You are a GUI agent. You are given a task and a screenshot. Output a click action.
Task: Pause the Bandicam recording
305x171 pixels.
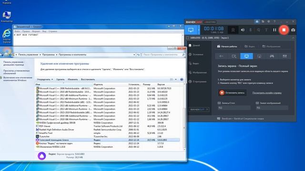click(x=274, y=30)
